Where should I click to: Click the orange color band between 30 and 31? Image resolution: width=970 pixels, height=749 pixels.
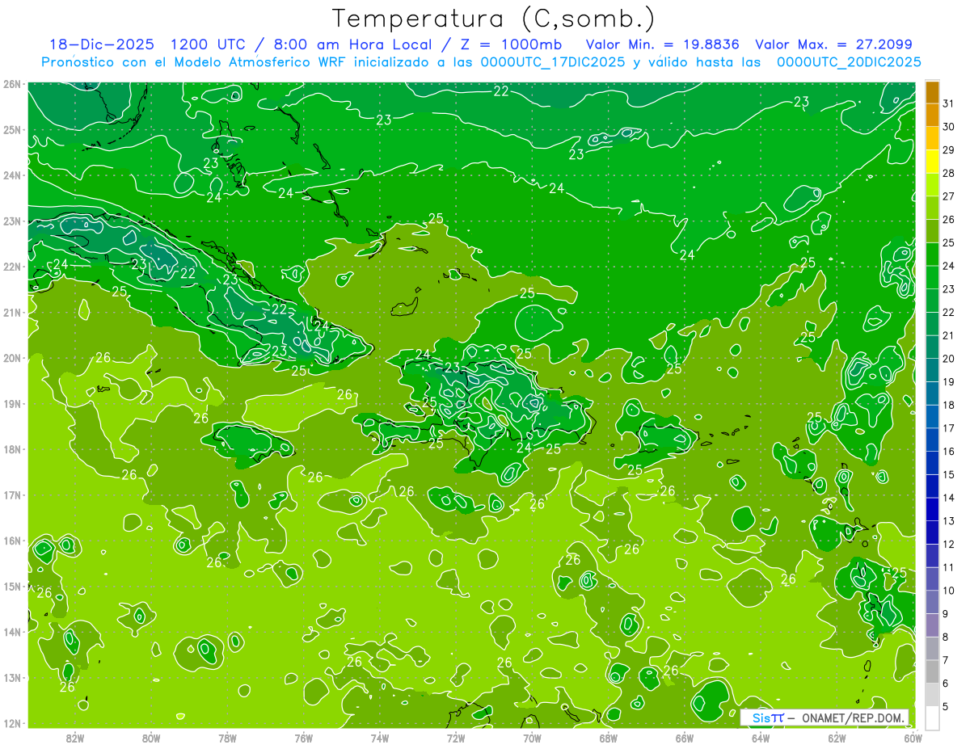coord(932,116)
